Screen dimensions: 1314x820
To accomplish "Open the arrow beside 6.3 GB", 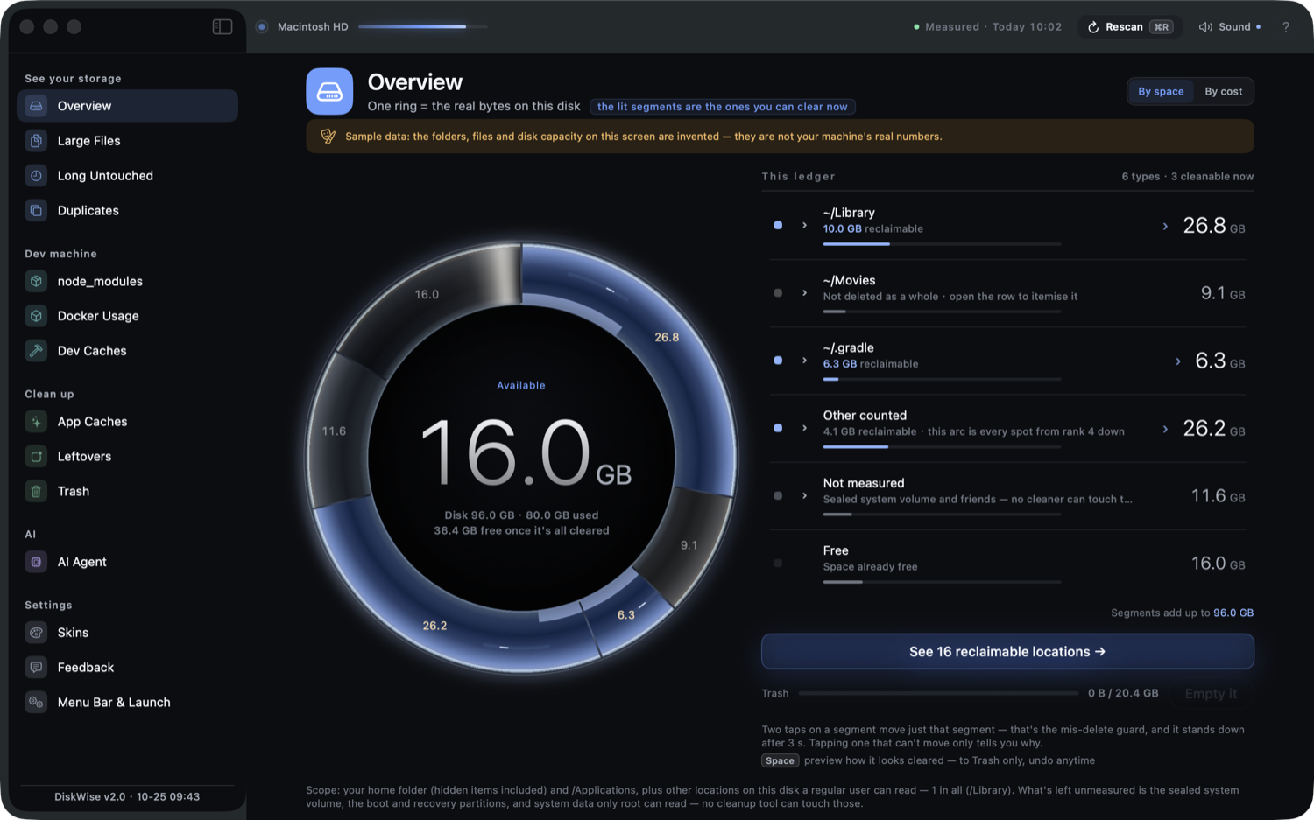I will pos(1177,361).
